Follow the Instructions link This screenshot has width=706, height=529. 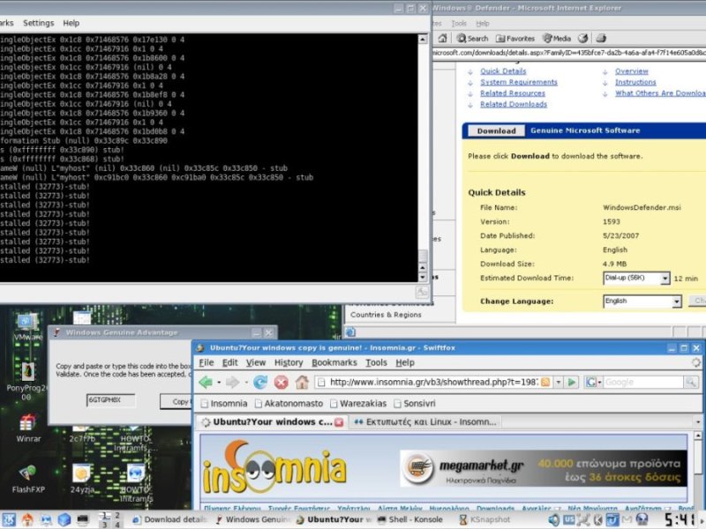tap(635, 82)
